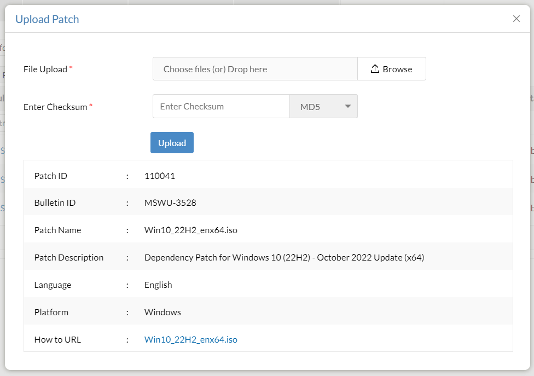Viewport: 534px width, 376px height.
Task: Click the Upload Patch dialog title
Action: (47, 19)
